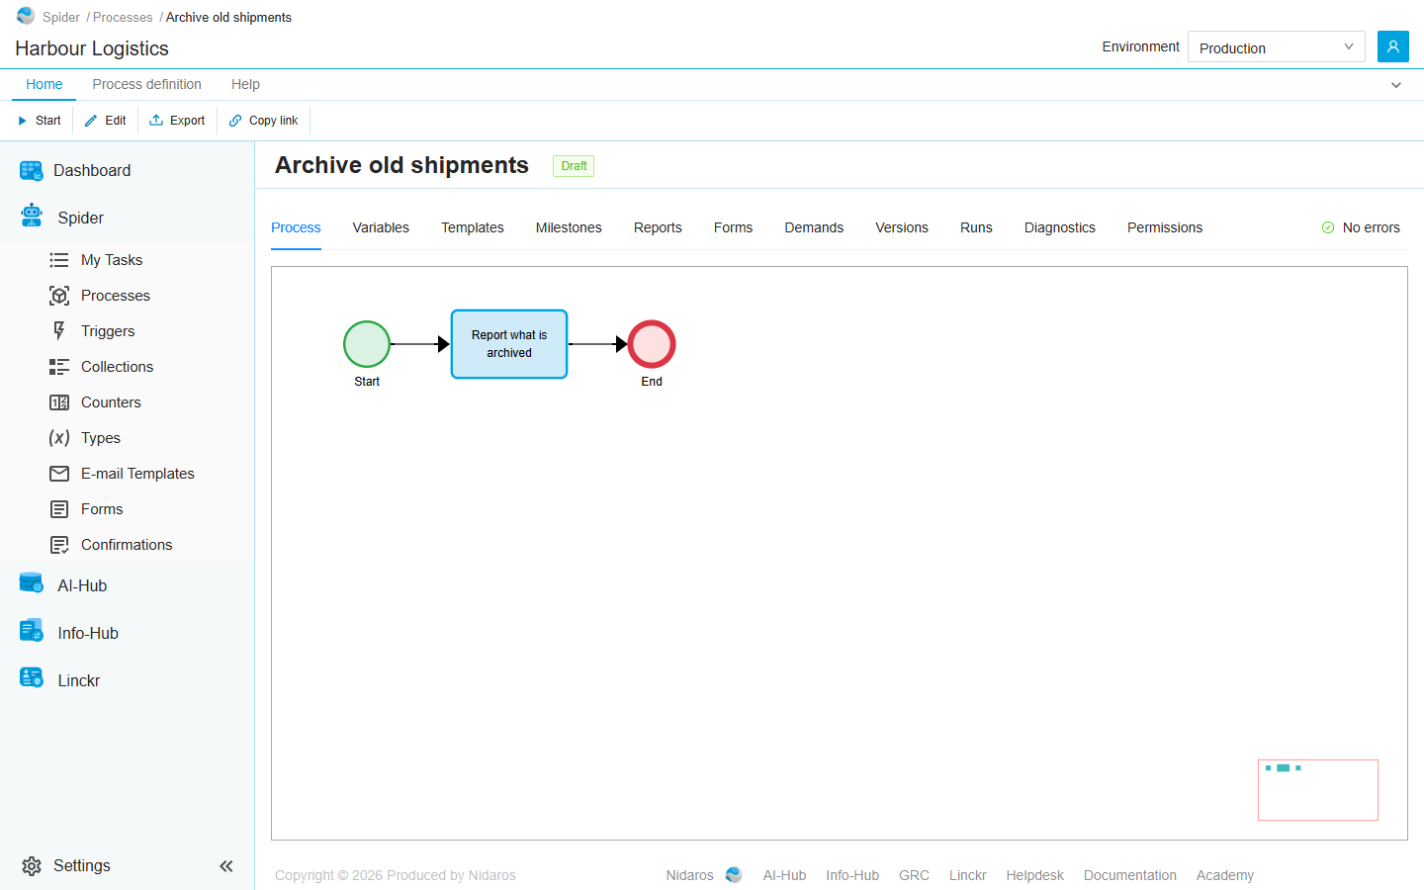Click the No errors status indicator
The height and width of the screenshot is (890, 1424).
pos(1361,227)
